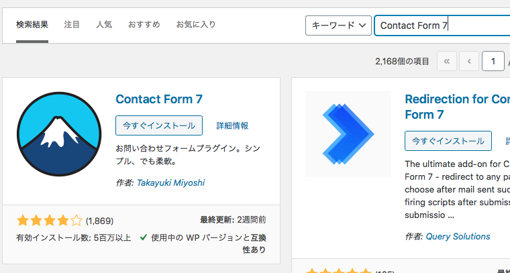
Task: Install the Redirection for Contact Form 7 plugin
Action: (x=448, y=141)
